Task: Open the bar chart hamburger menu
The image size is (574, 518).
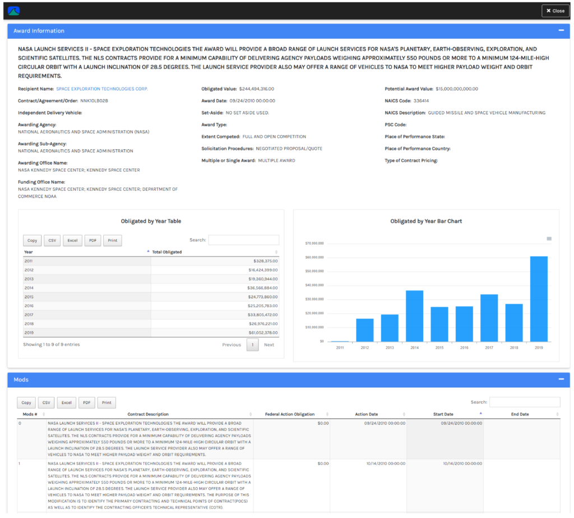Action: [x=549, y=239]
